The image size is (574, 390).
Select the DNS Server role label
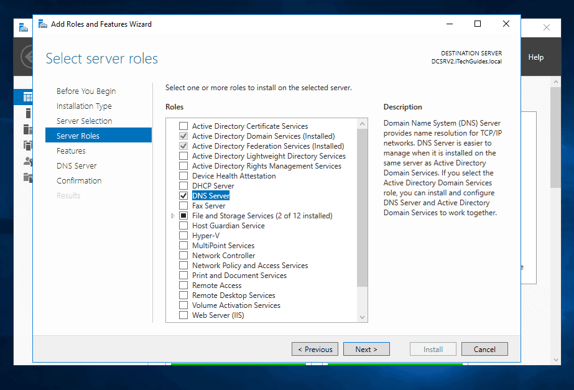point(211,195)
